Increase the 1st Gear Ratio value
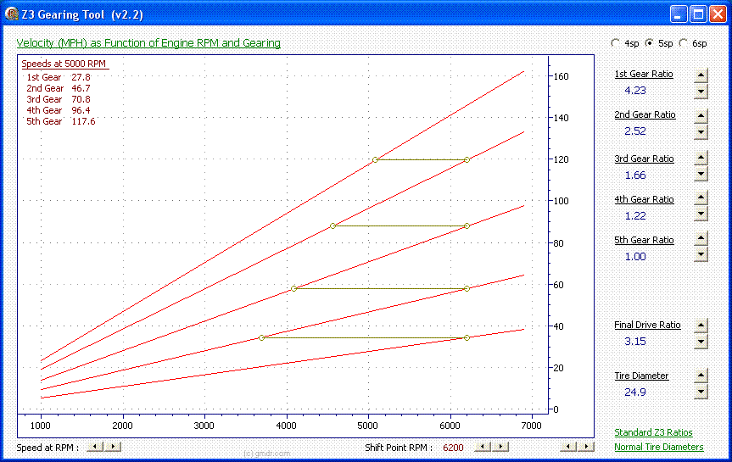 click(x=701, y=75)
